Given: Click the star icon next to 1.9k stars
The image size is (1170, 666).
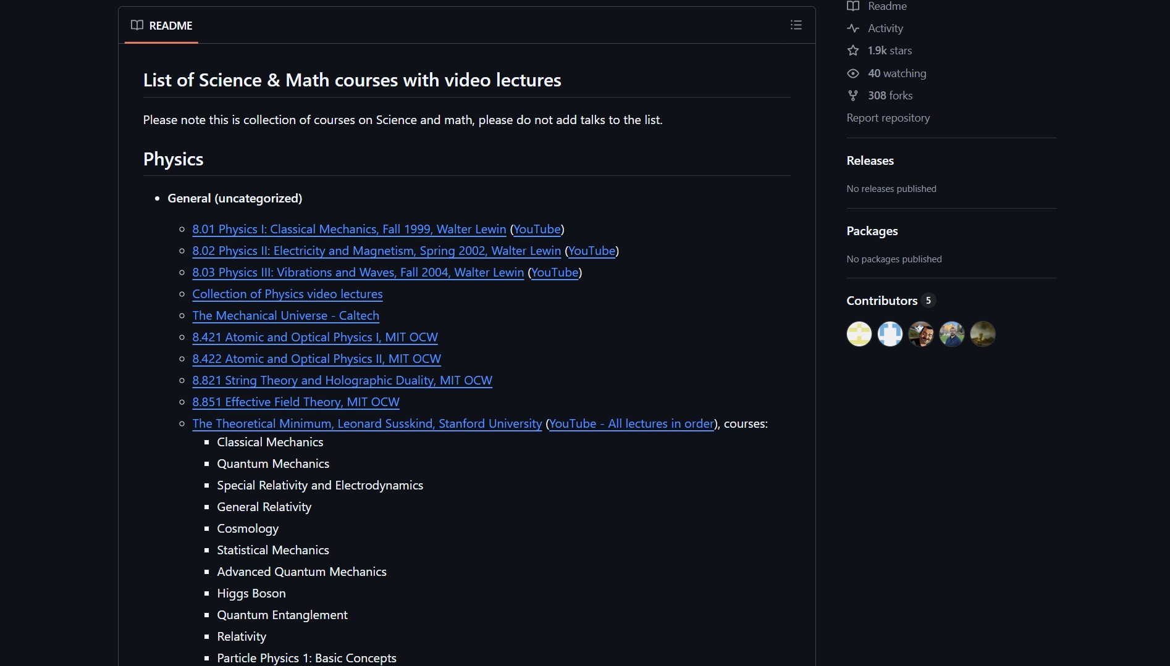Looking at the screenshot, I should (854, 51).
